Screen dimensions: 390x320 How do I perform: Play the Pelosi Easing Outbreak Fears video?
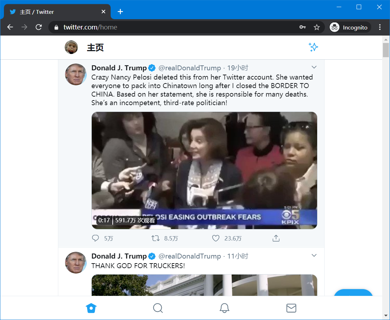(204, 170)
